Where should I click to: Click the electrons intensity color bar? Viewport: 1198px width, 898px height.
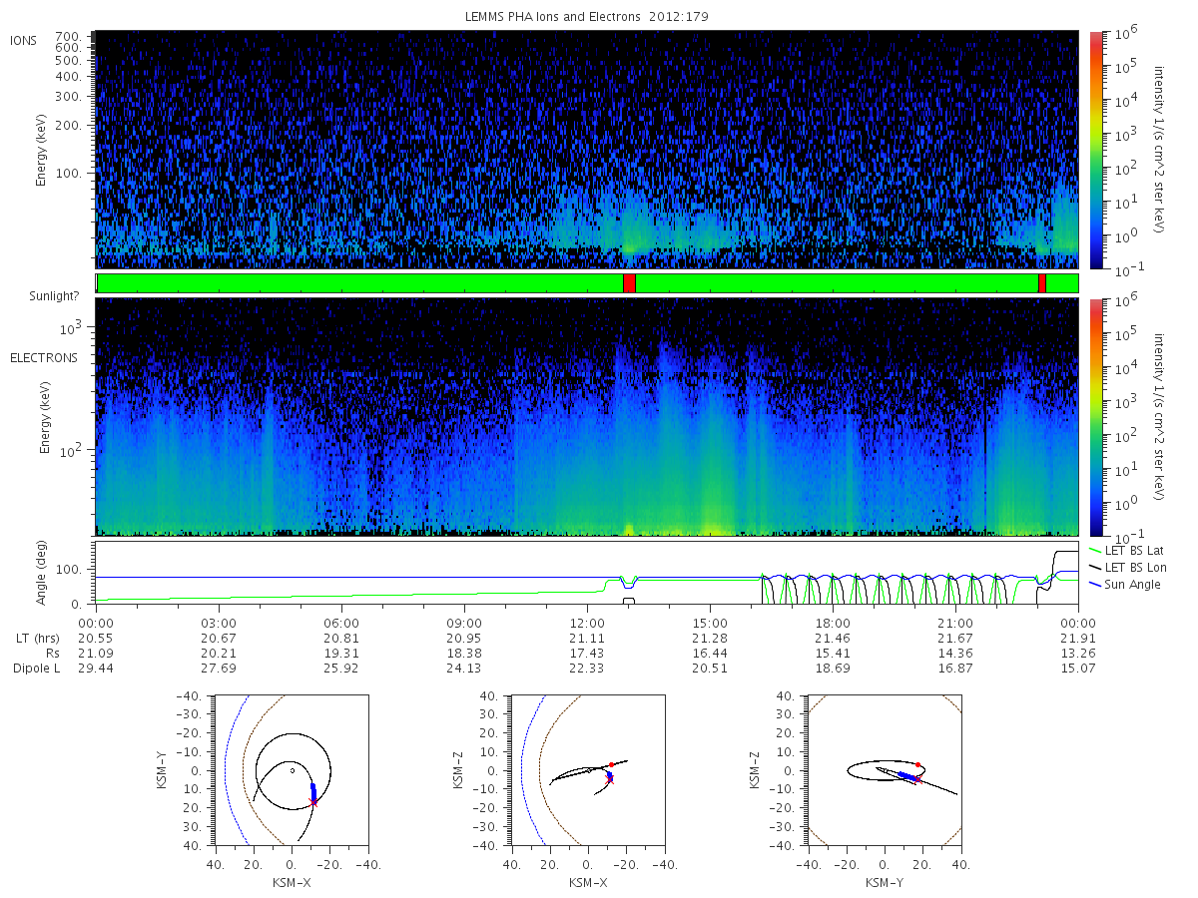(1096, 417)
